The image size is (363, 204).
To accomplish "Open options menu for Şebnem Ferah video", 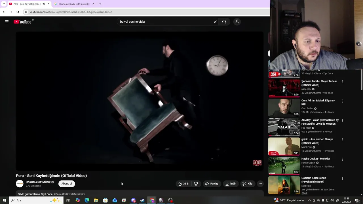I will (x=343, y=82).
